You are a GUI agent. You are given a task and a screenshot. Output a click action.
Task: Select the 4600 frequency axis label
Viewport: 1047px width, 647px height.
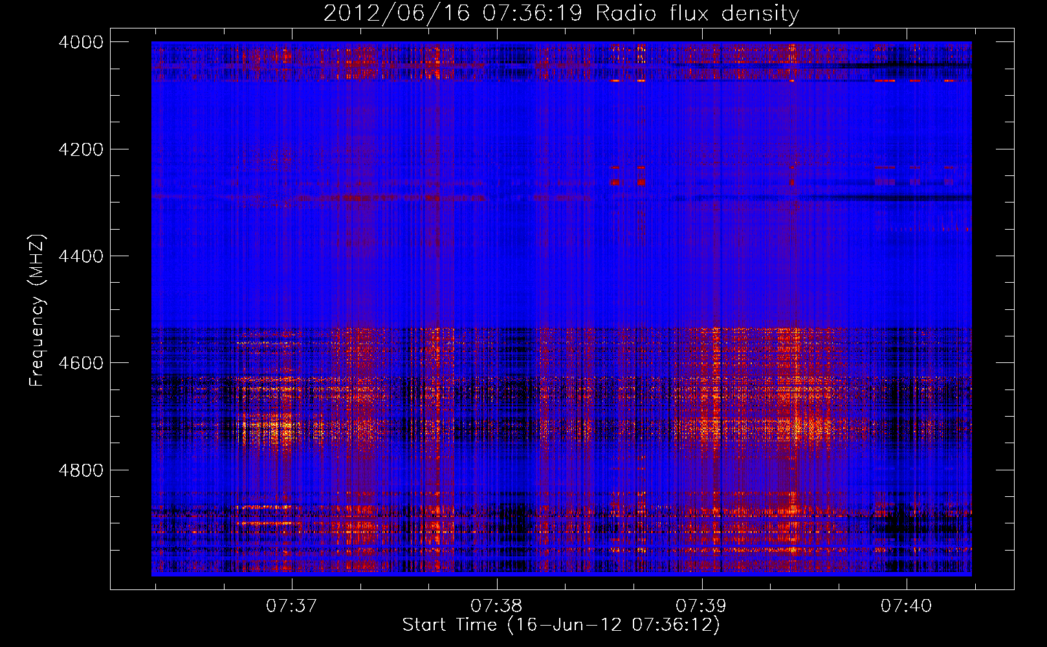81,363
